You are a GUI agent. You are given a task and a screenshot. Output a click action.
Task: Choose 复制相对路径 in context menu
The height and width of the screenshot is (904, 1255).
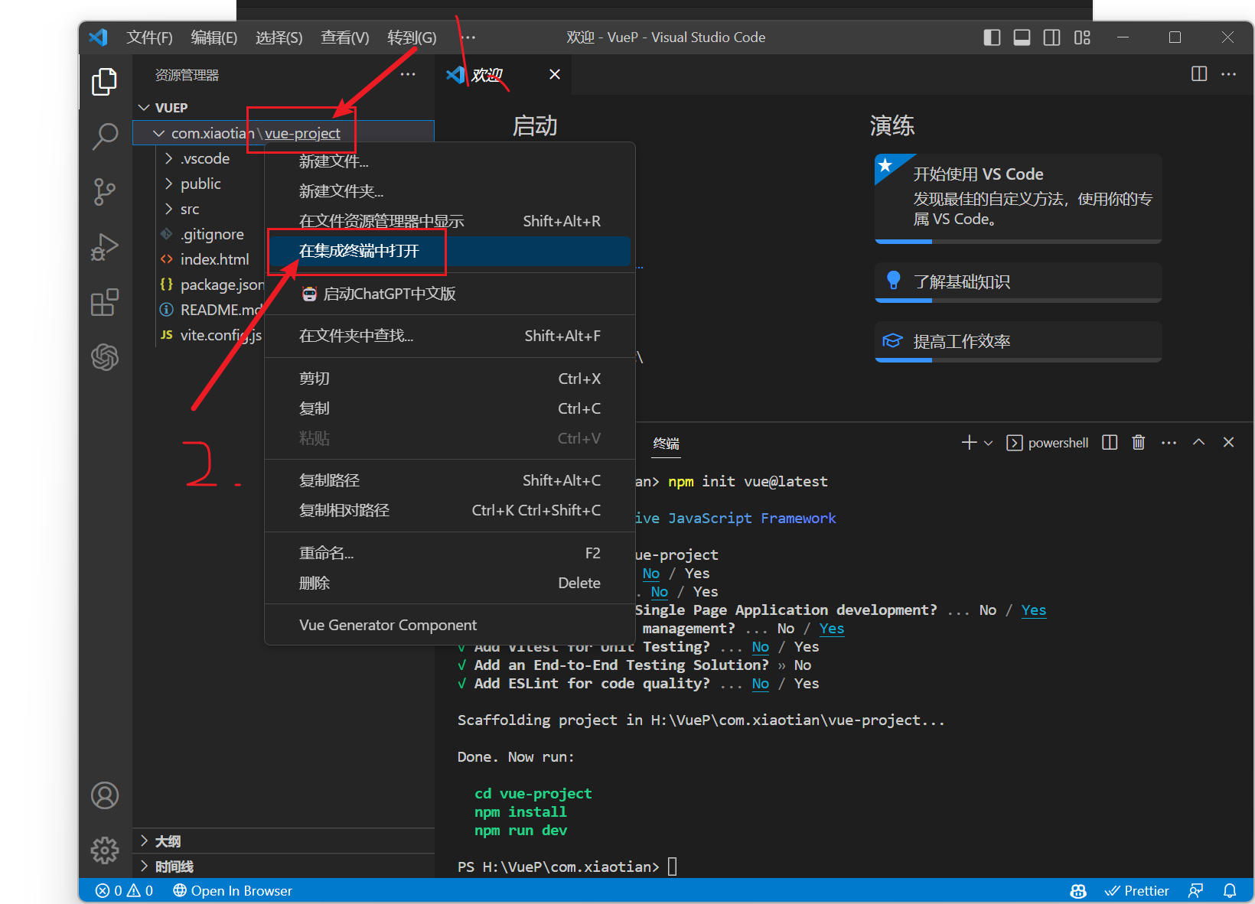[450, 510]
